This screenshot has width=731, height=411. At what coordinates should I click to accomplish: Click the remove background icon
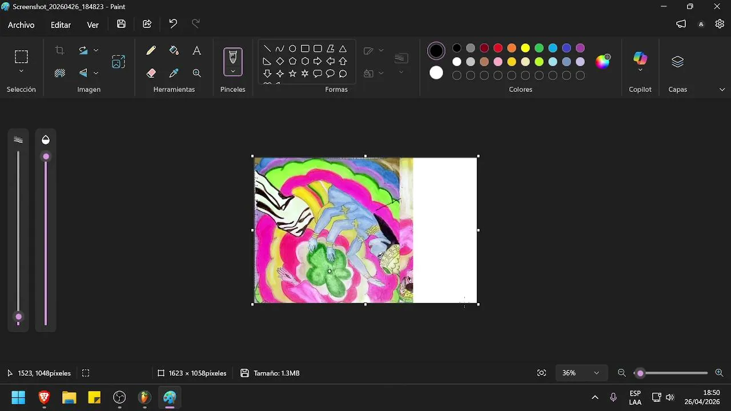pos(59,72)
